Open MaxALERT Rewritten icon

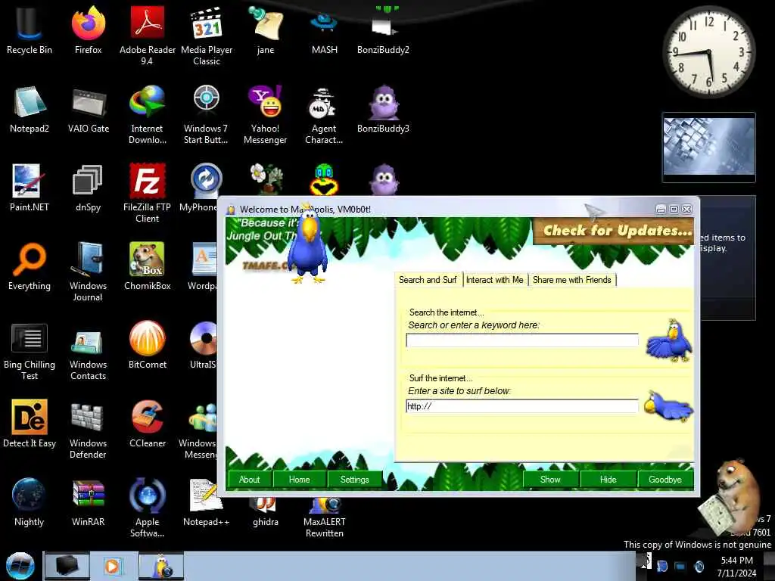tap(324, 519)
